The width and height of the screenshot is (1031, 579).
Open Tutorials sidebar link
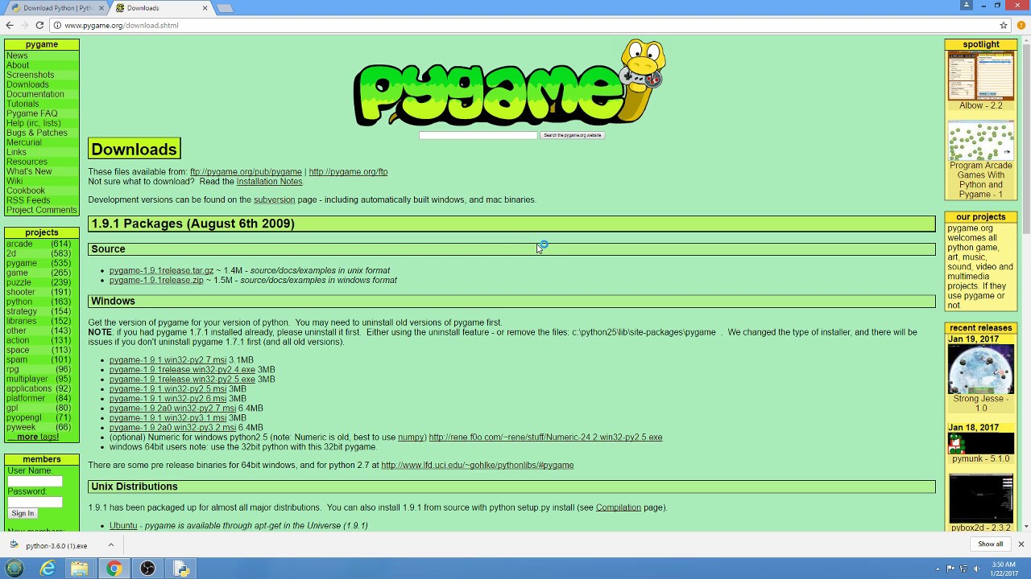23,104
